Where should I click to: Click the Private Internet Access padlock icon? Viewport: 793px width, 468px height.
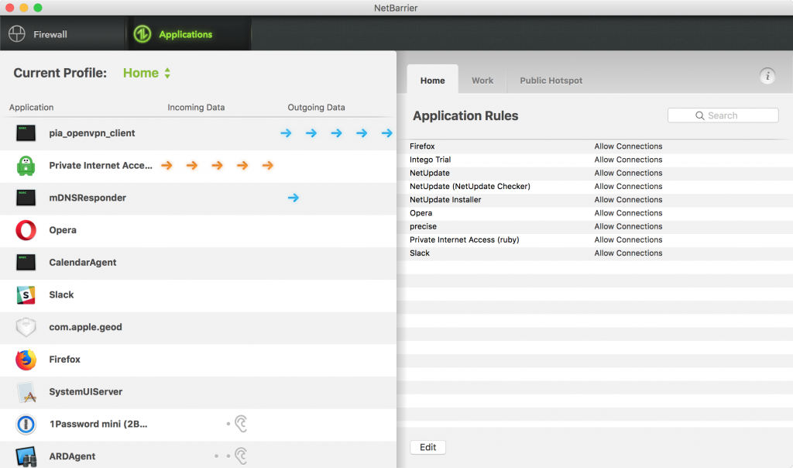click(x=26, y=166)
